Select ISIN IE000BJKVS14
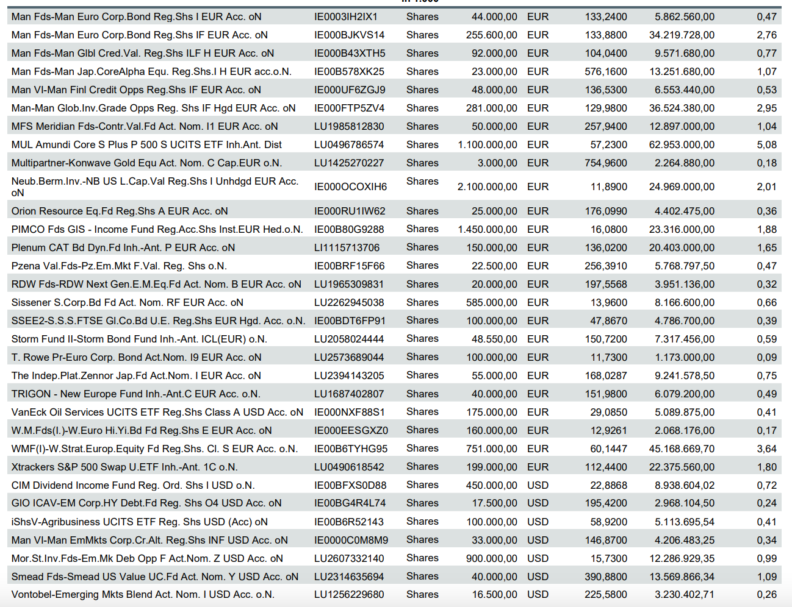Viewport: 792px width, 607px height. (x=350, y=35)
